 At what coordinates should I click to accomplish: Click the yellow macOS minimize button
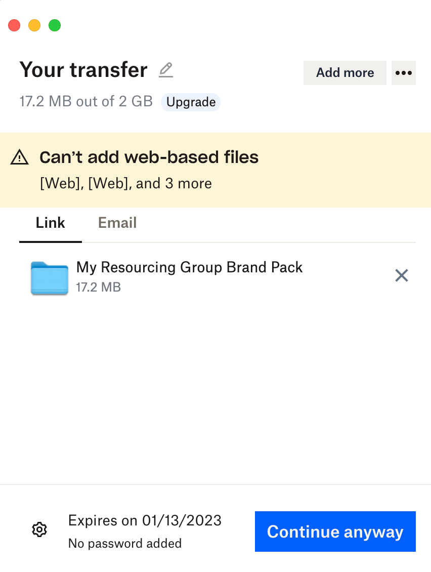point(34,25)
